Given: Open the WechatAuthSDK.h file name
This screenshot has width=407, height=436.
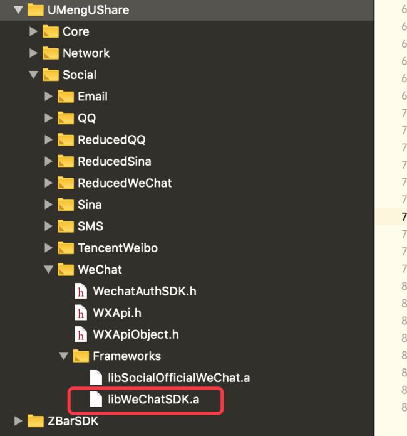Looking at the screenshot, I should pos(145,291).
